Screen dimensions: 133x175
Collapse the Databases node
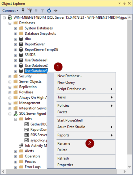click(x=10, y=23)
